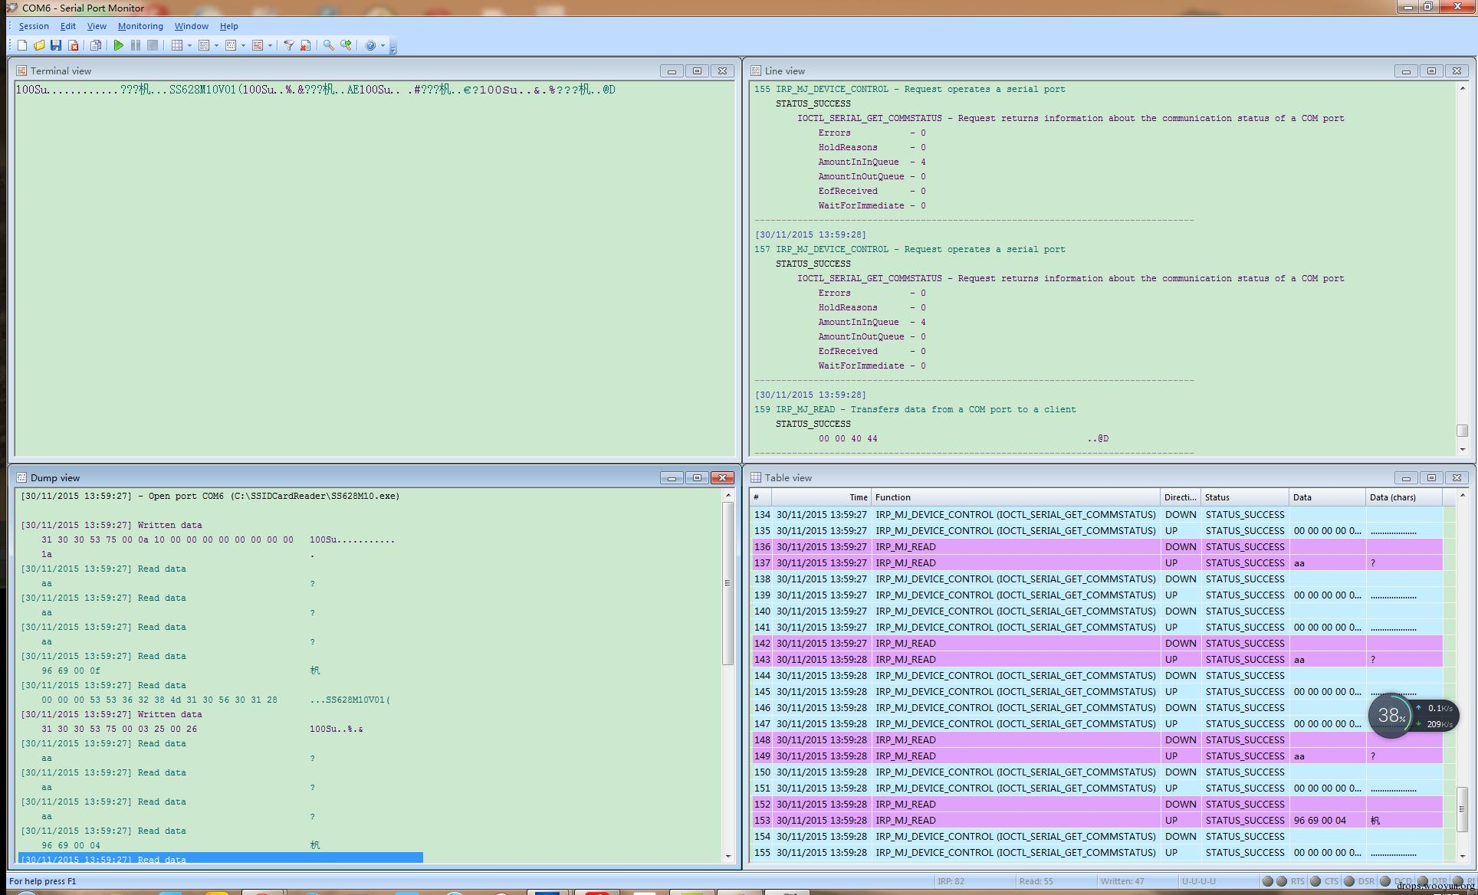This screenshot has width=1478, height=895.
Task: Click the copy documents toolbar icon
Action: pyautogui.click(x=95, y=46)
